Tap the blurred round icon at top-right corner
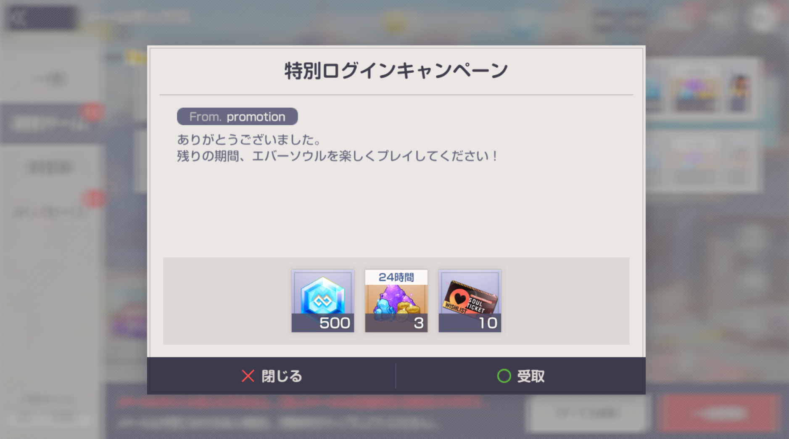Image resolution: width=789 pixels, height=439 pixels. pos(764,18)
